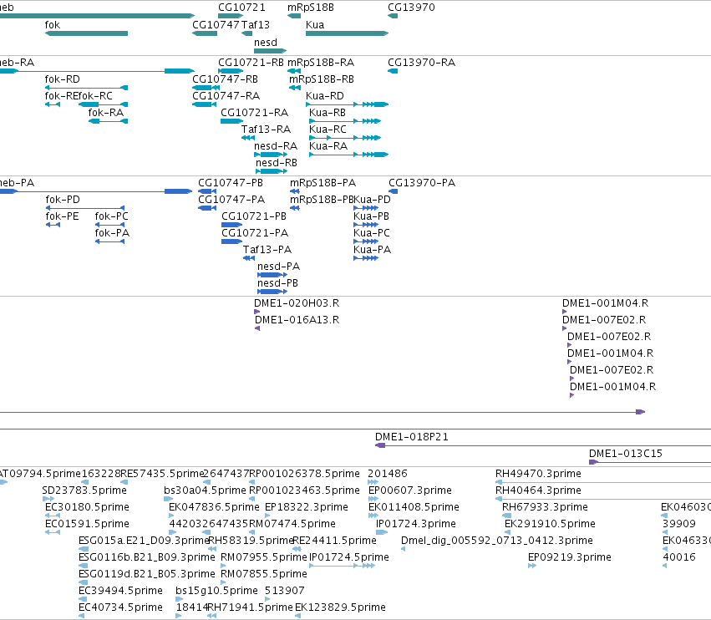Select the Kua-PA protein label

click(x=372, y=250)
